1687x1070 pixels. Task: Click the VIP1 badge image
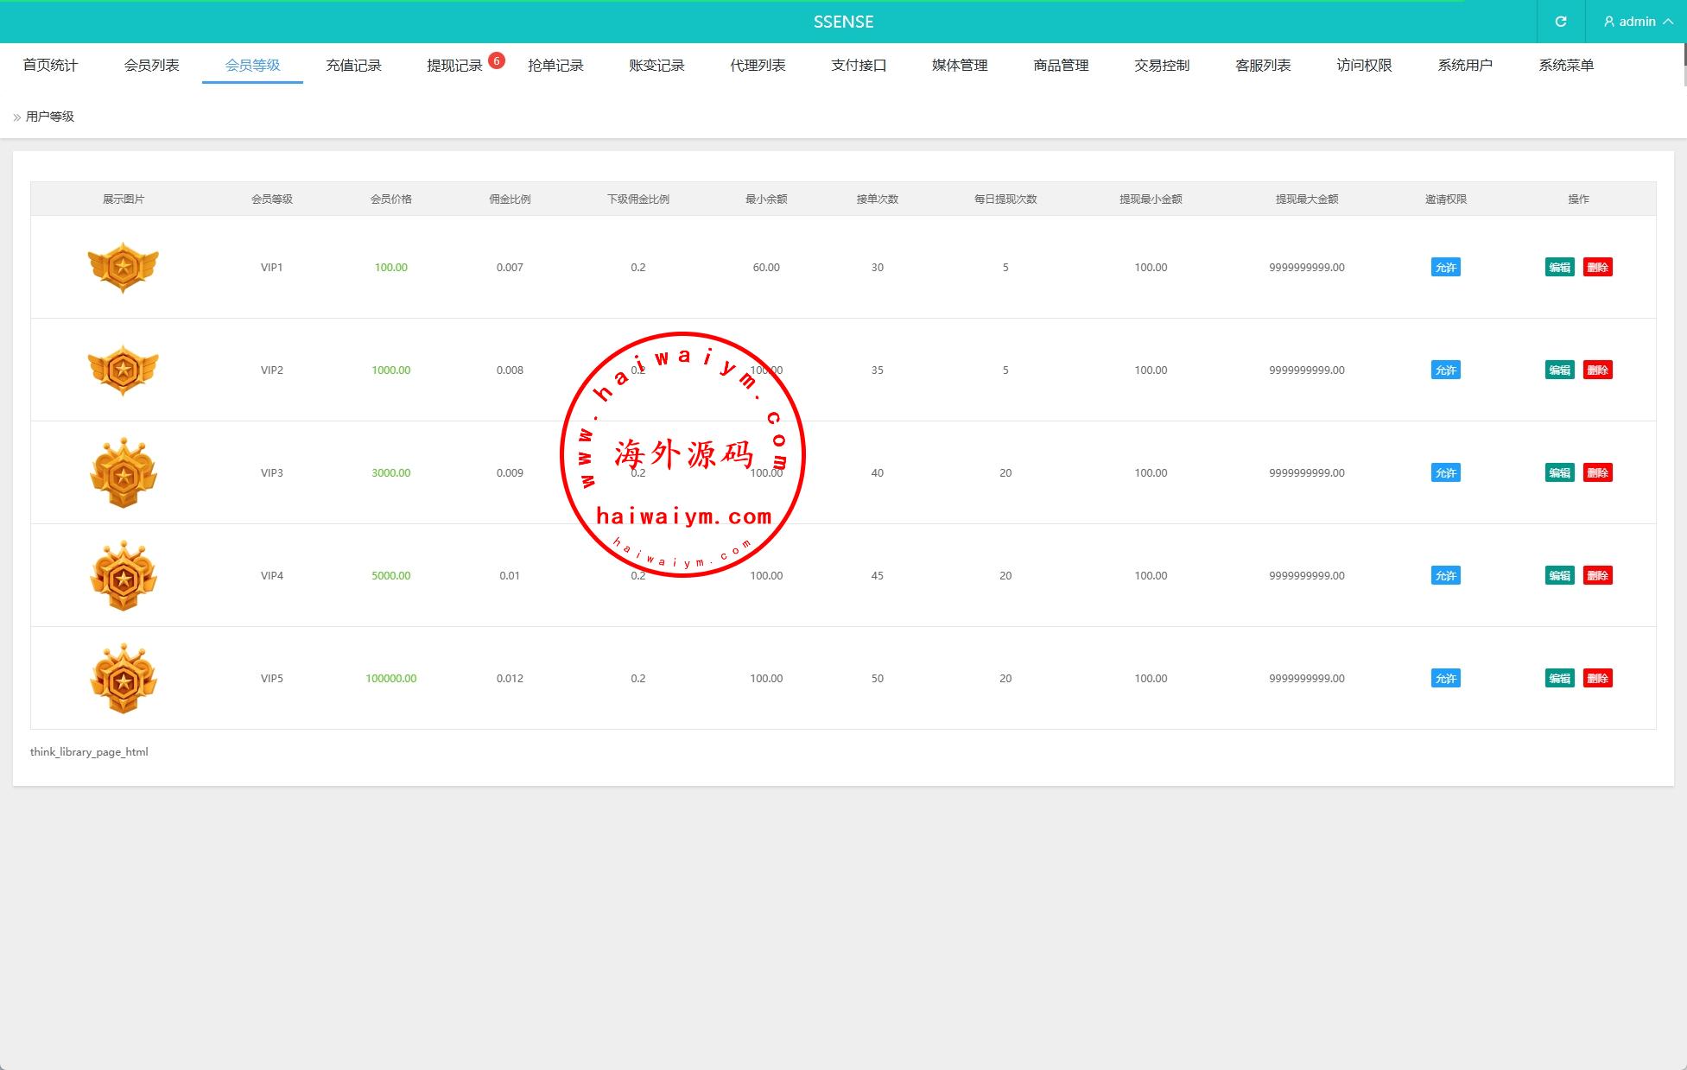coord(124,267)
